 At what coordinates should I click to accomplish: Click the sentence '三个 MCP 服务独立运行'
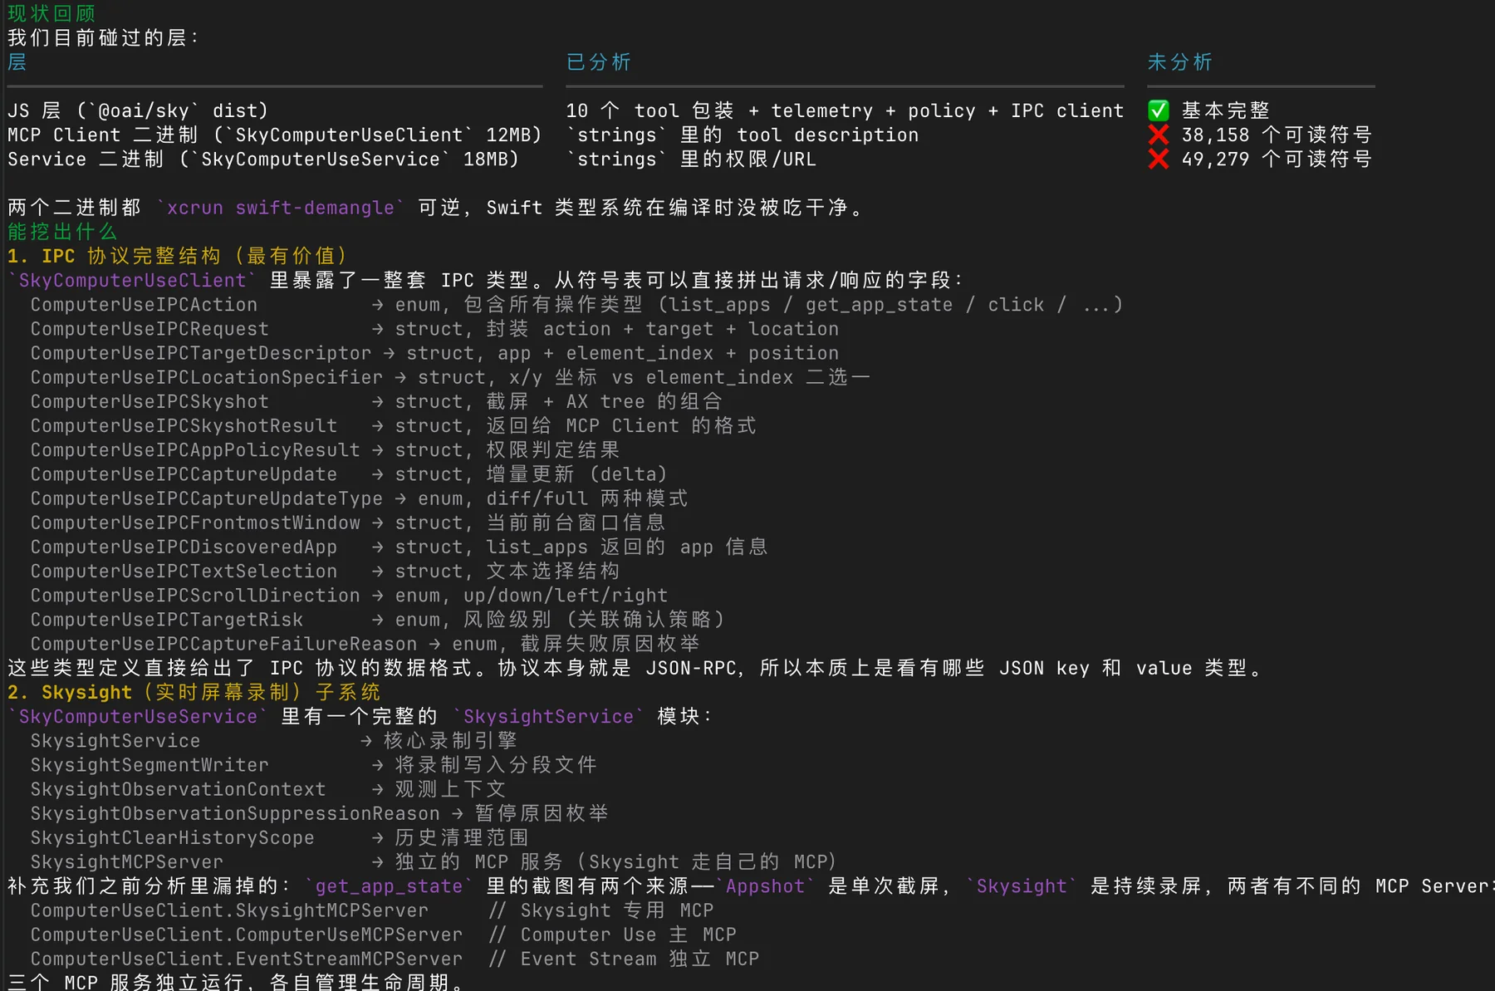[x=126, y=982]
